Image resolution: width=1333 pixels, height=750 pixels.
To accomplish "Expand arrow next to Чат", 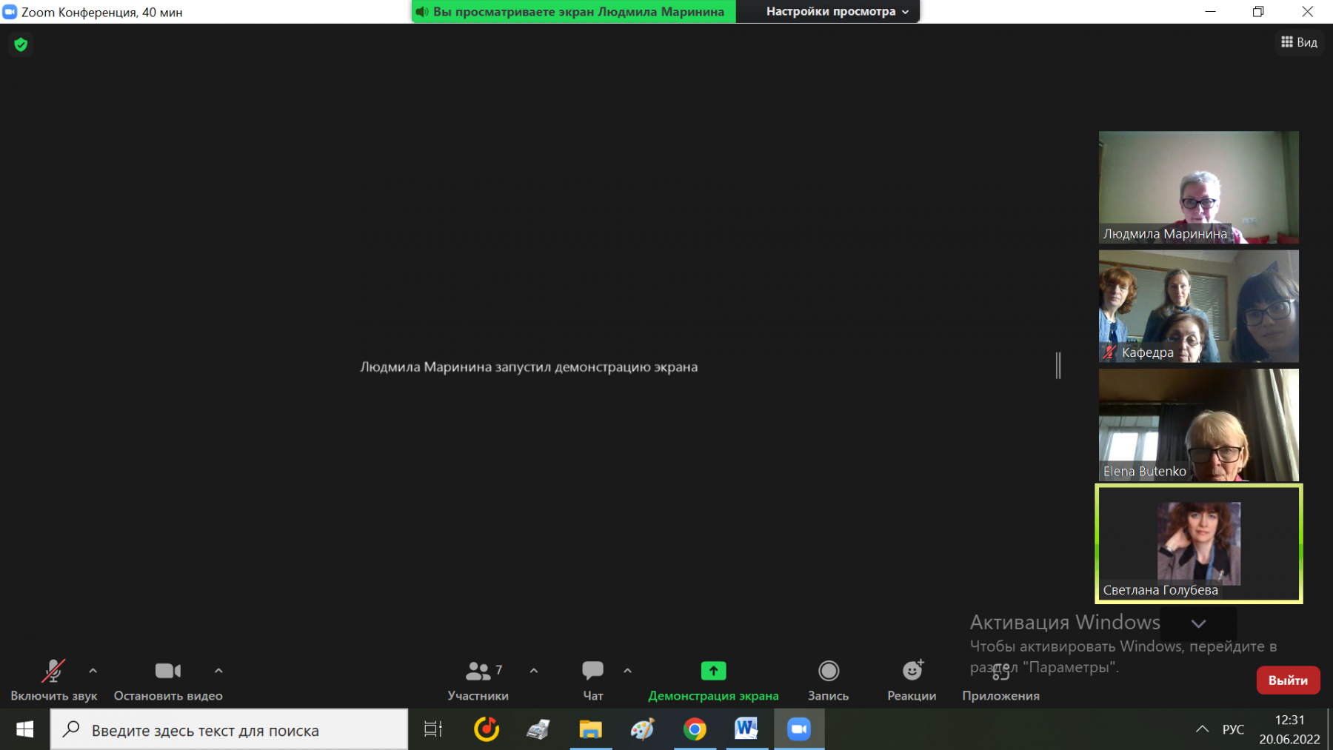I will (x=627, y=671).
